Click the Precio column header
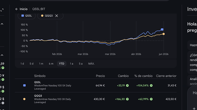 click(100, 76)
